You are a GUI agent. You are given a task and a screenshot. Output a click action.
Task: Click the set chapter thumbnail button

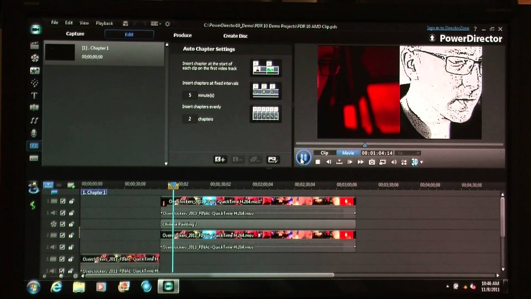[273, 159]
